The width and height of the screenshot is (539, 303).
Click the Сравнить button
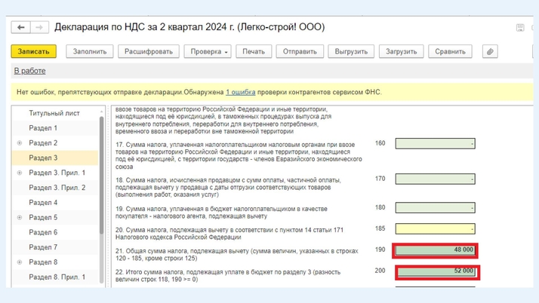tap(450, 51)
